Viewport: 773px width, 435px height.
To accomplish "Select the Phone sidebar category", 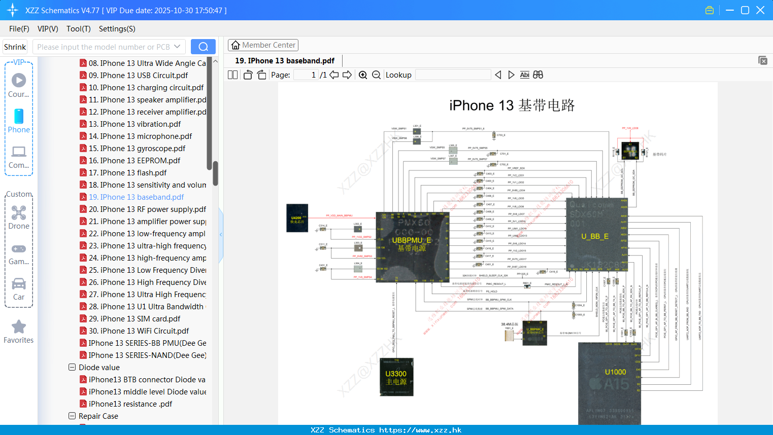I will [x=19, y=121].
